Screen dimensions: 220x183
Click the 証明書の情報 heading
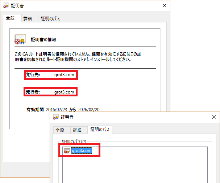pos(43,40)
